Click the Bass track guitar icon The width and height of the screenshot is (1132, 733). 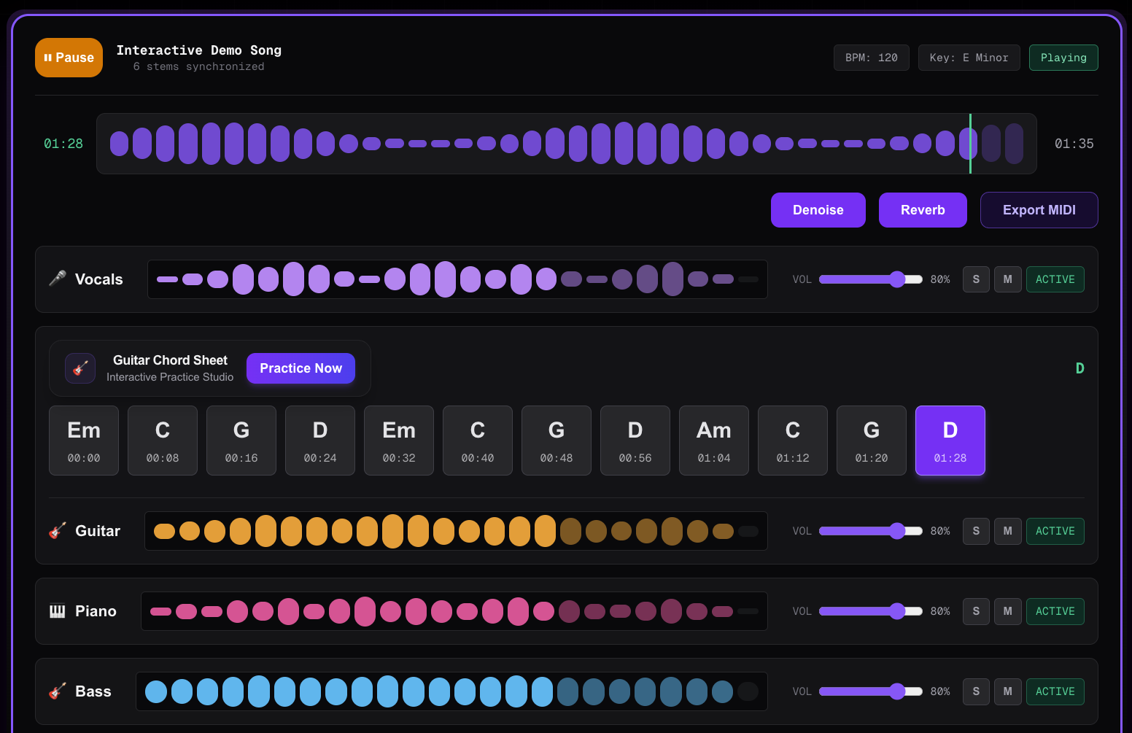click(x=58, y=691)
